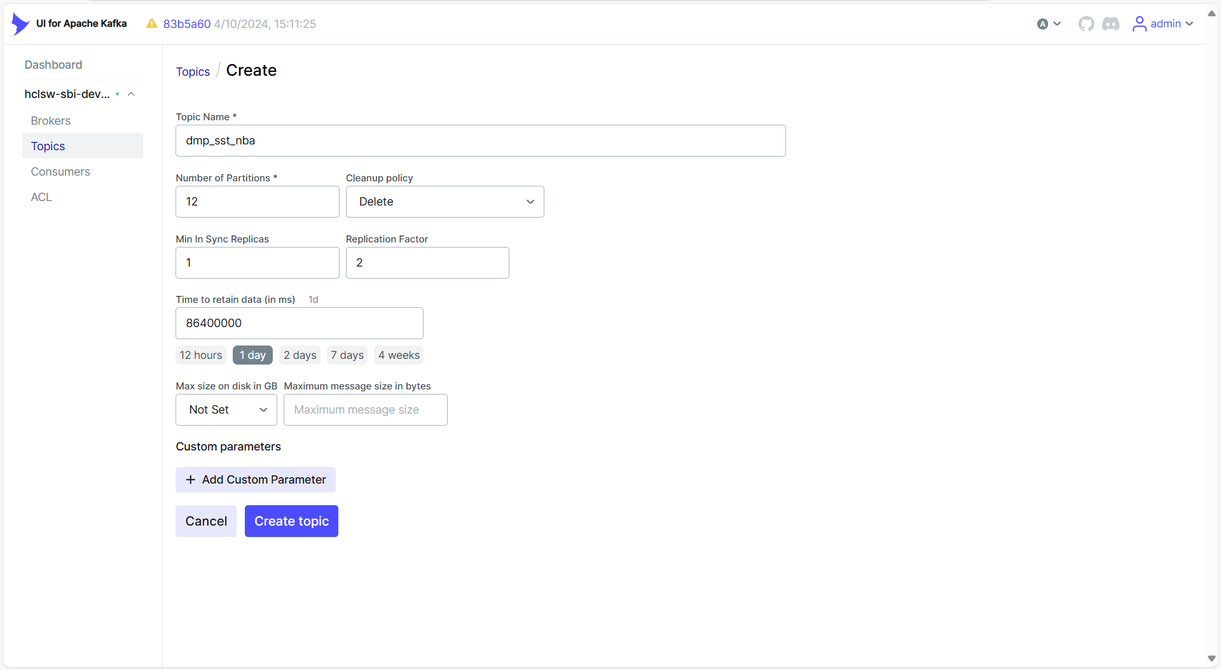Viewport: 1221px width, 670px height.
Task: Go to Brokers in the sidebar
Action: (51, 121)
